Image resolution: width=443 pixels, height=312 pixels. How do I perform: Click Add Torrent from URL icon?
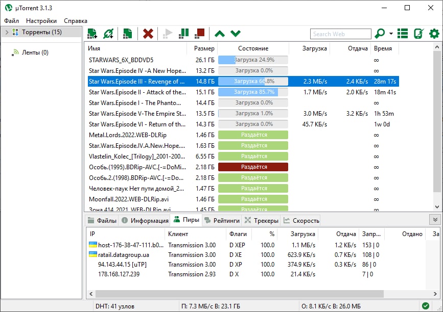coord(108,34)
